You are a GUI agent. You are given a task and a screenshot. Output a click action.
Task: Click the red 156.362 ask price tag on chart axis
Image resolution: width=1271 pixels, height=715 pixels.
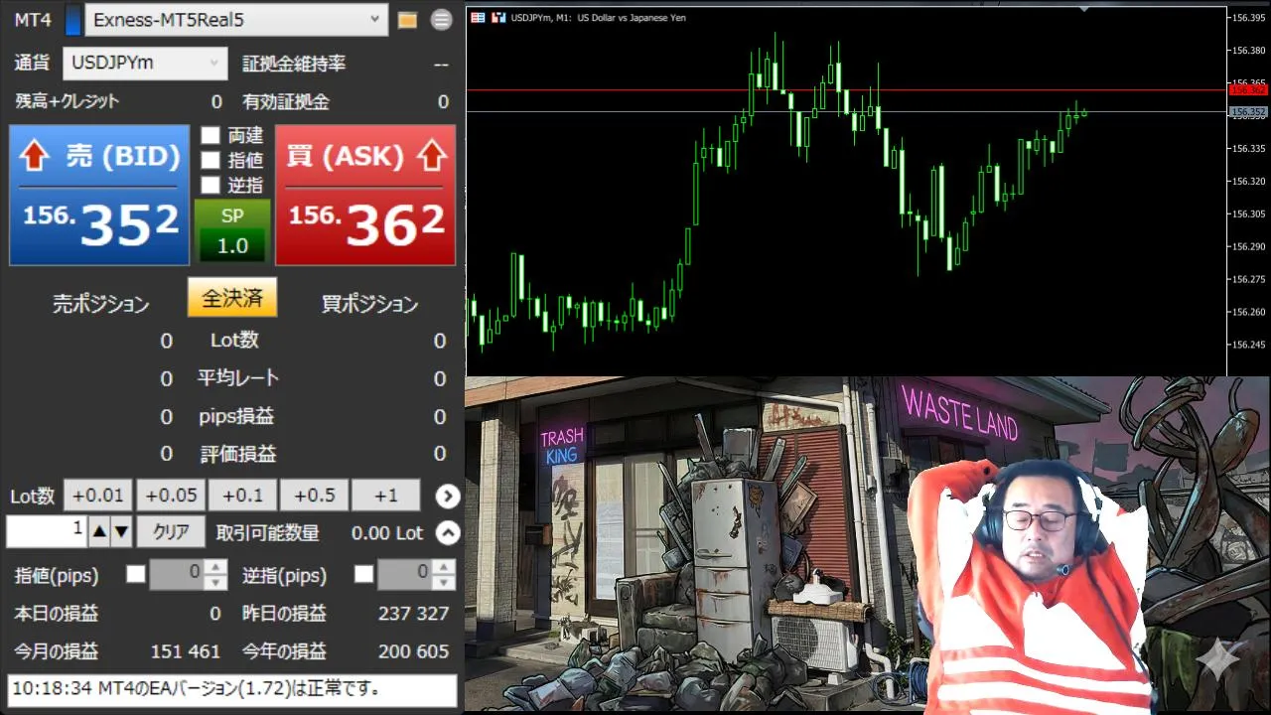pos(1248,89)
